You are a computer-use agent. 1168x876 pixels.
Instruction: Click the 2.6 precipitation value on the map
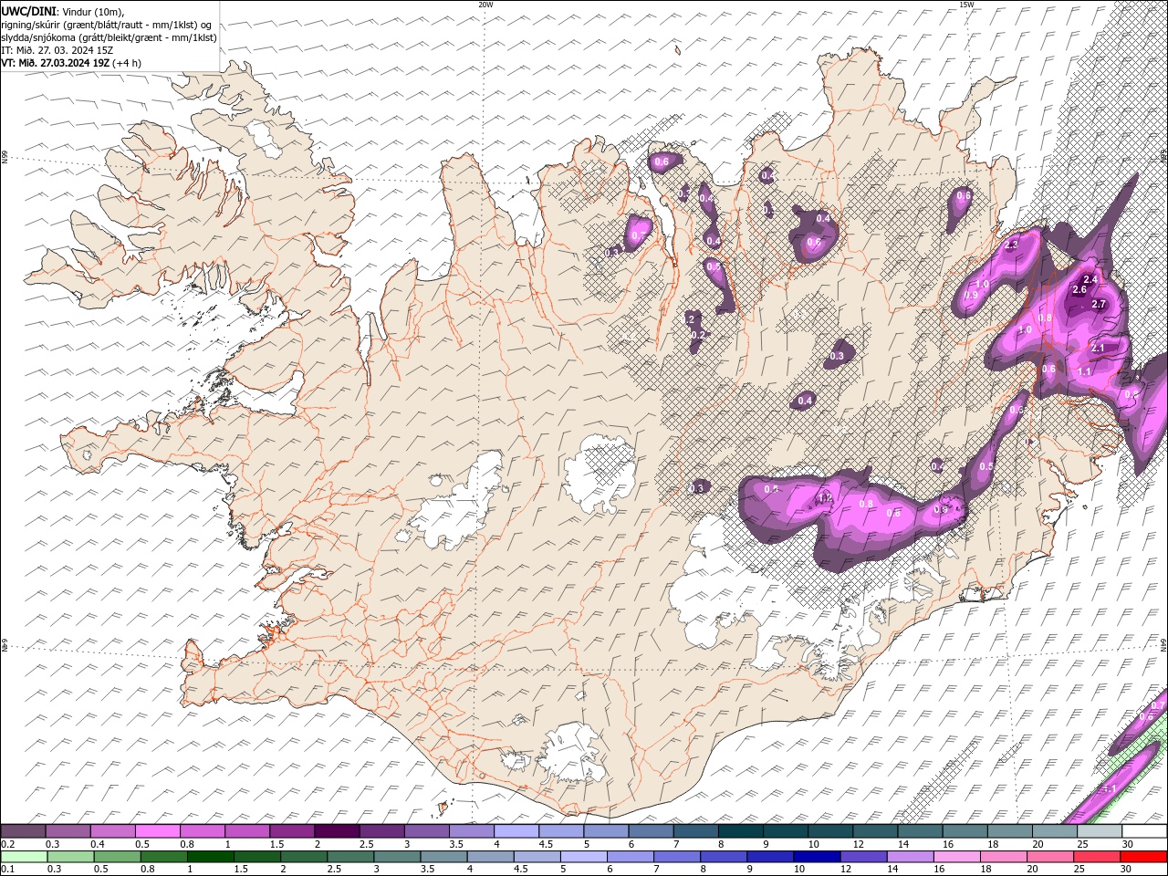1079,289
